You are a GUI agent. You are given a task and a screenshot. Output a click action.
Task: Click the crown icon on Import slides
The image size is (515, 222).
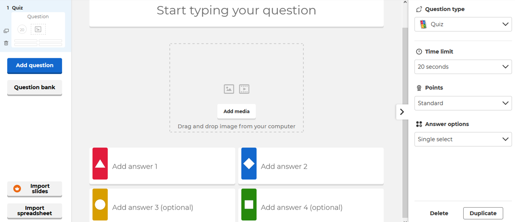[17, 189]
